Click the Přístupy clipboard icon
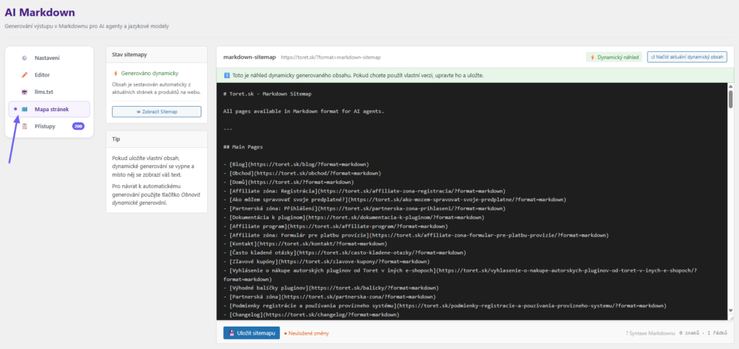Image resolution: width=739 pixels, height=349 pixels. (x=25, y=126)
